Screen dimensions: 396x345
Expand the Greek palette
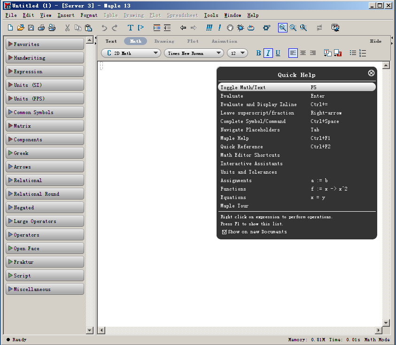point(45,153)
